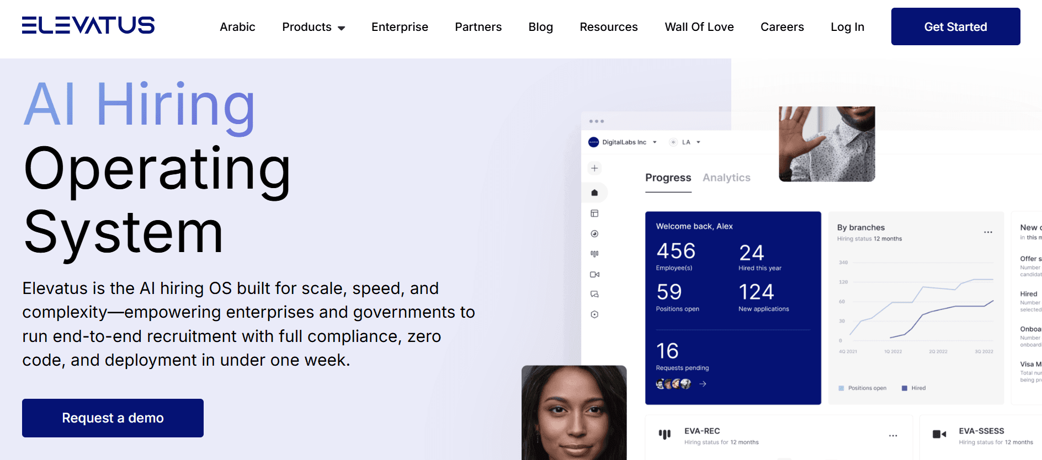Visit the Wall Of Love page
1042x460 pixels.
tap(699, 27)
